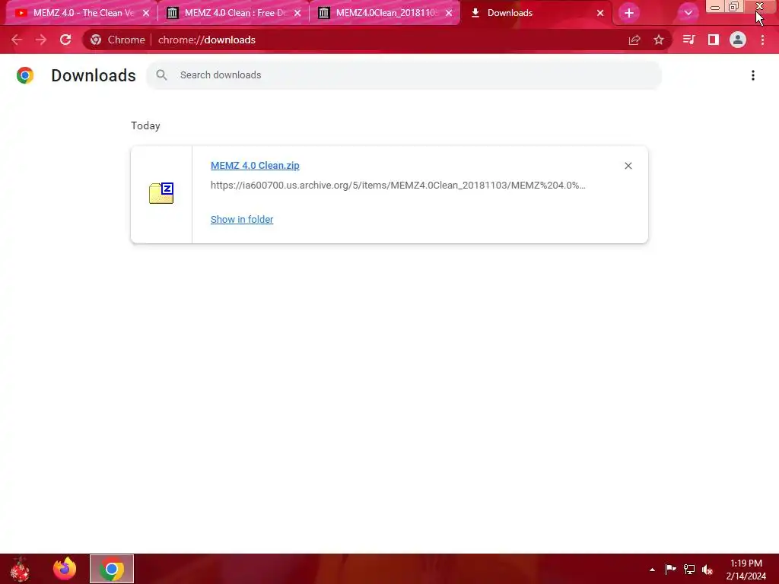Open the media controls icon

(688, 40)
